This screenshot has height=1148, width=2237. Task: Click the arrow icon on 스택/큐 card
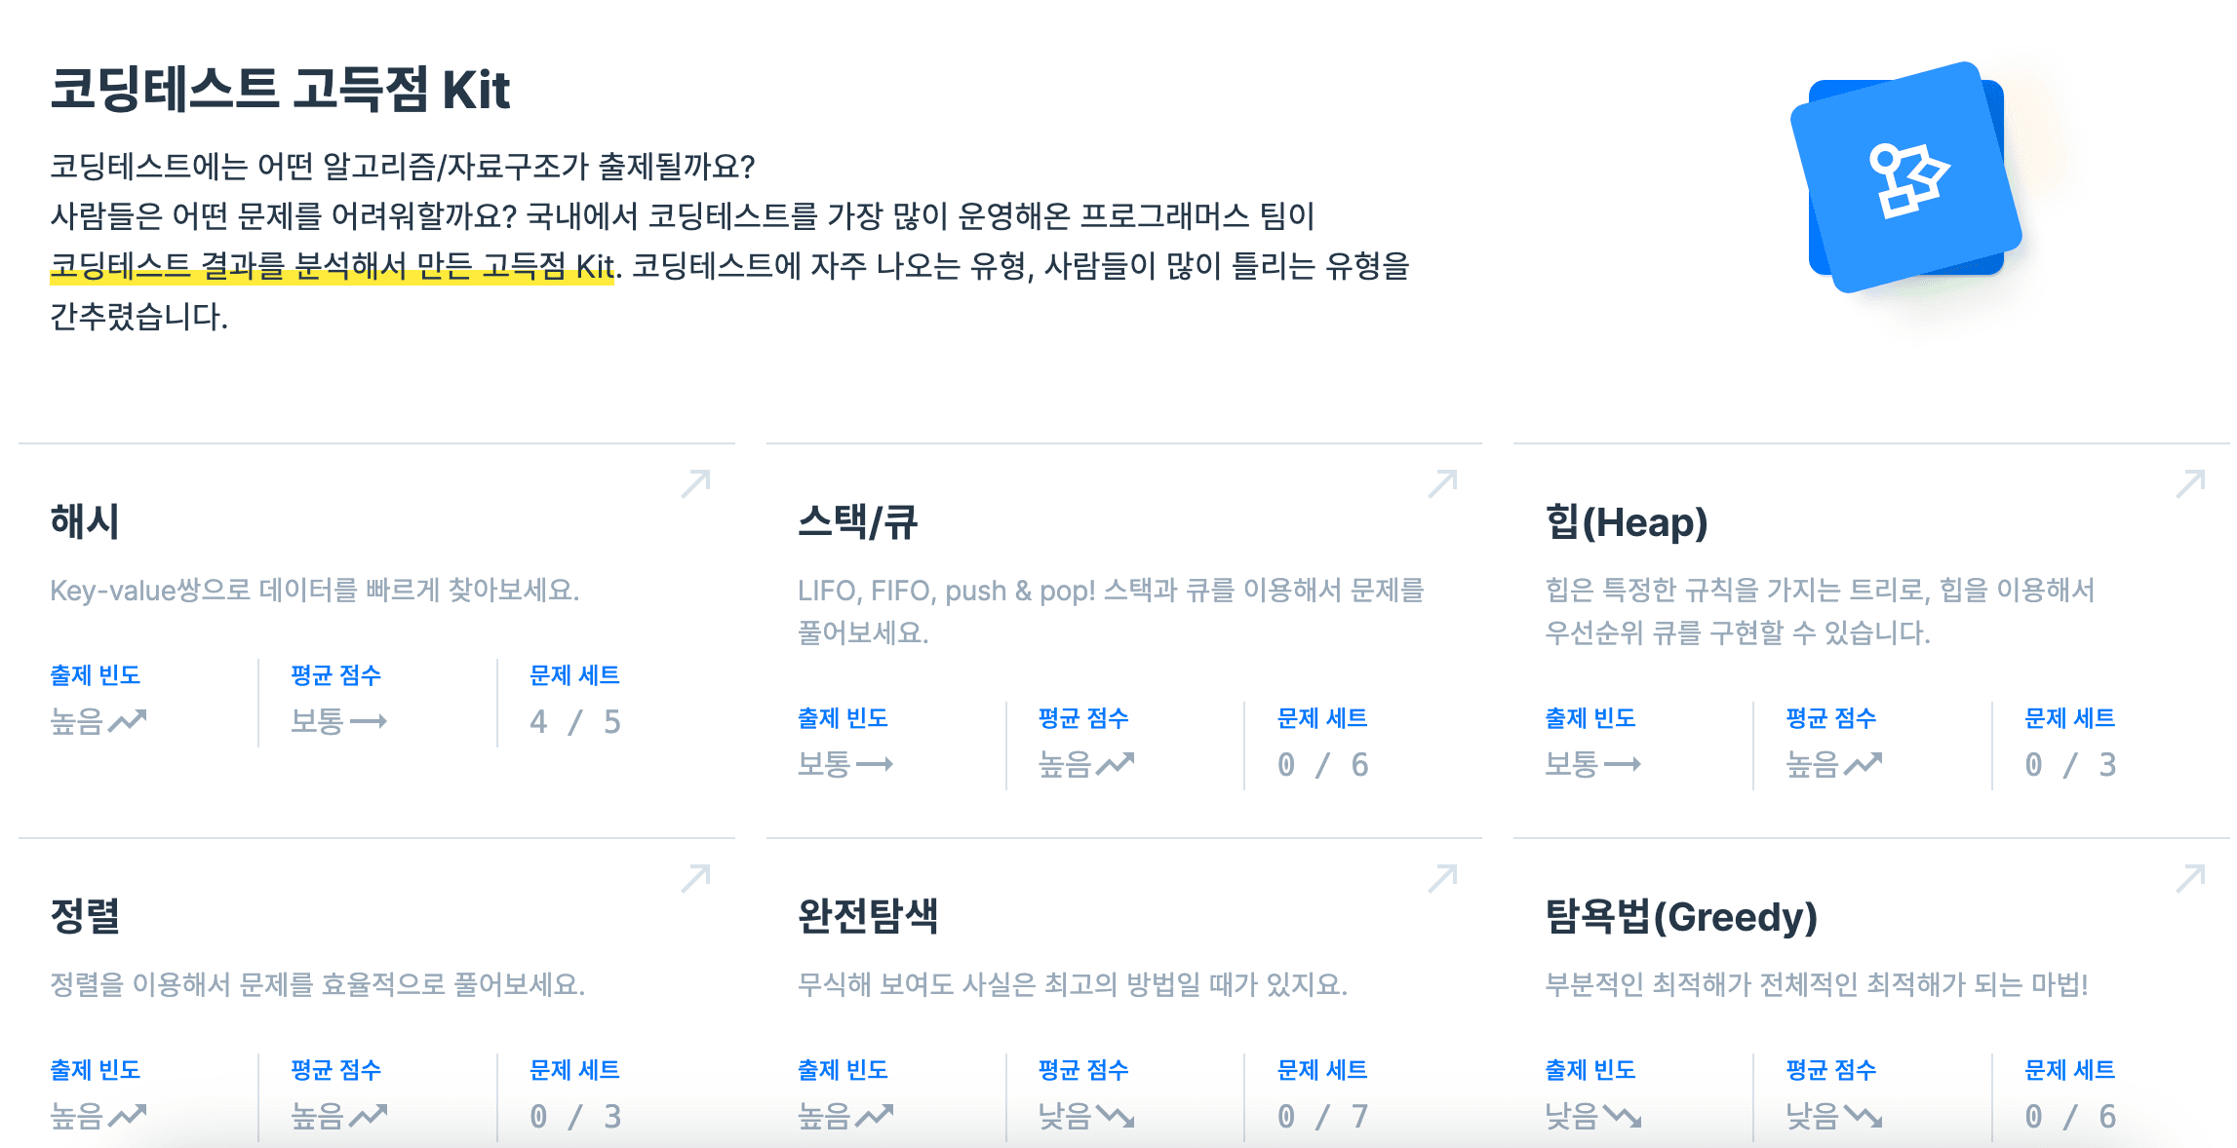pos(1442,483)
